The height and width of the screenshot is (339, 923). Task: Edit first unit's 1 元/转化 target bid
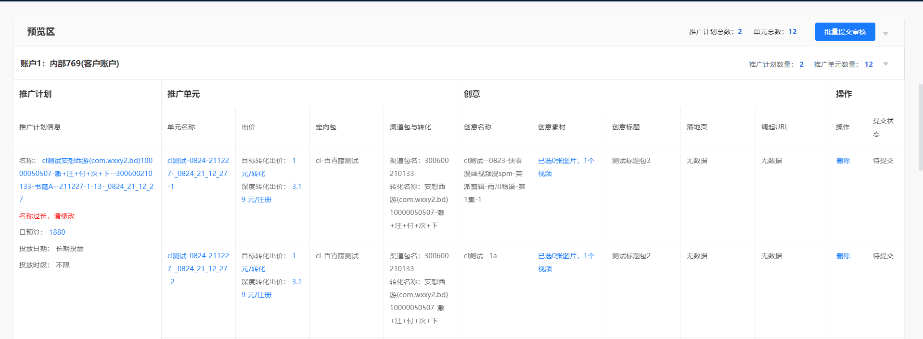point(269,167)
